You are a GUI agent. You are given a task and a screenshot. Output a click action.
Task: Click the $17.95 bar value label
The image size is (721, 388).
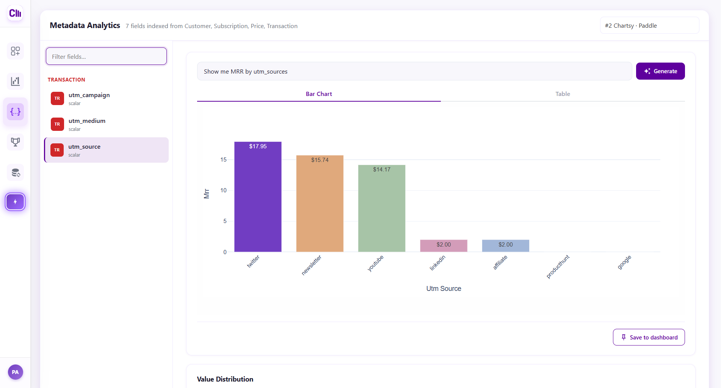[x=258, y=146]
